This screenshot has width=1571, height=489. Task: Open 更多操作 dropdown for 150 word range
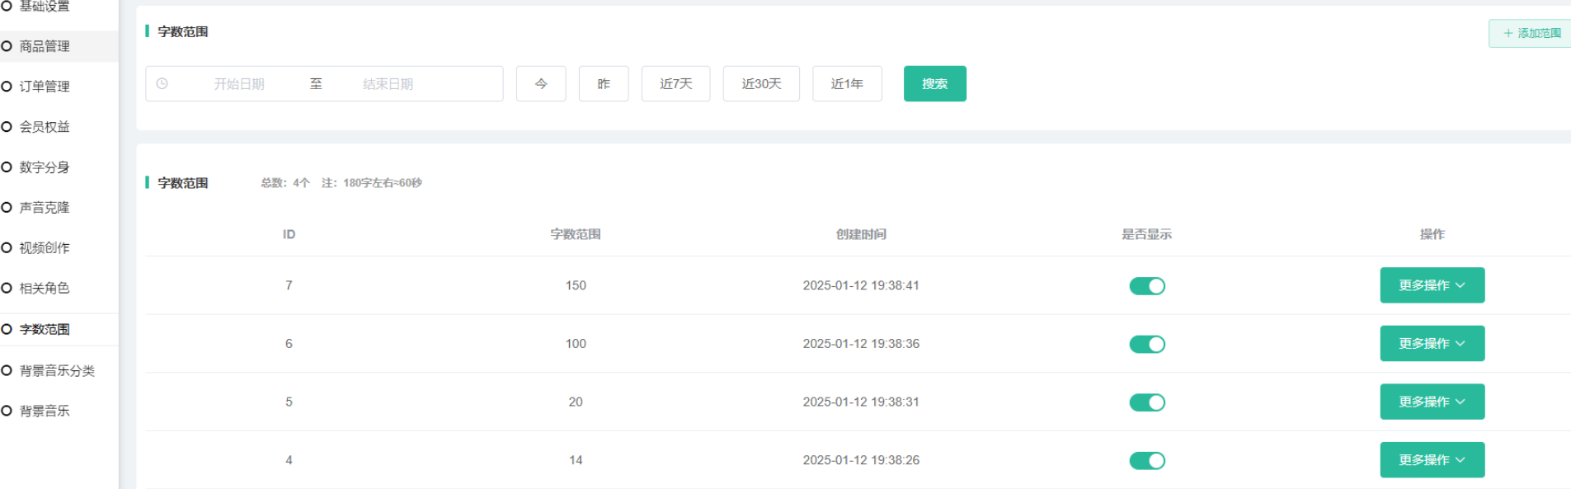1432,285
